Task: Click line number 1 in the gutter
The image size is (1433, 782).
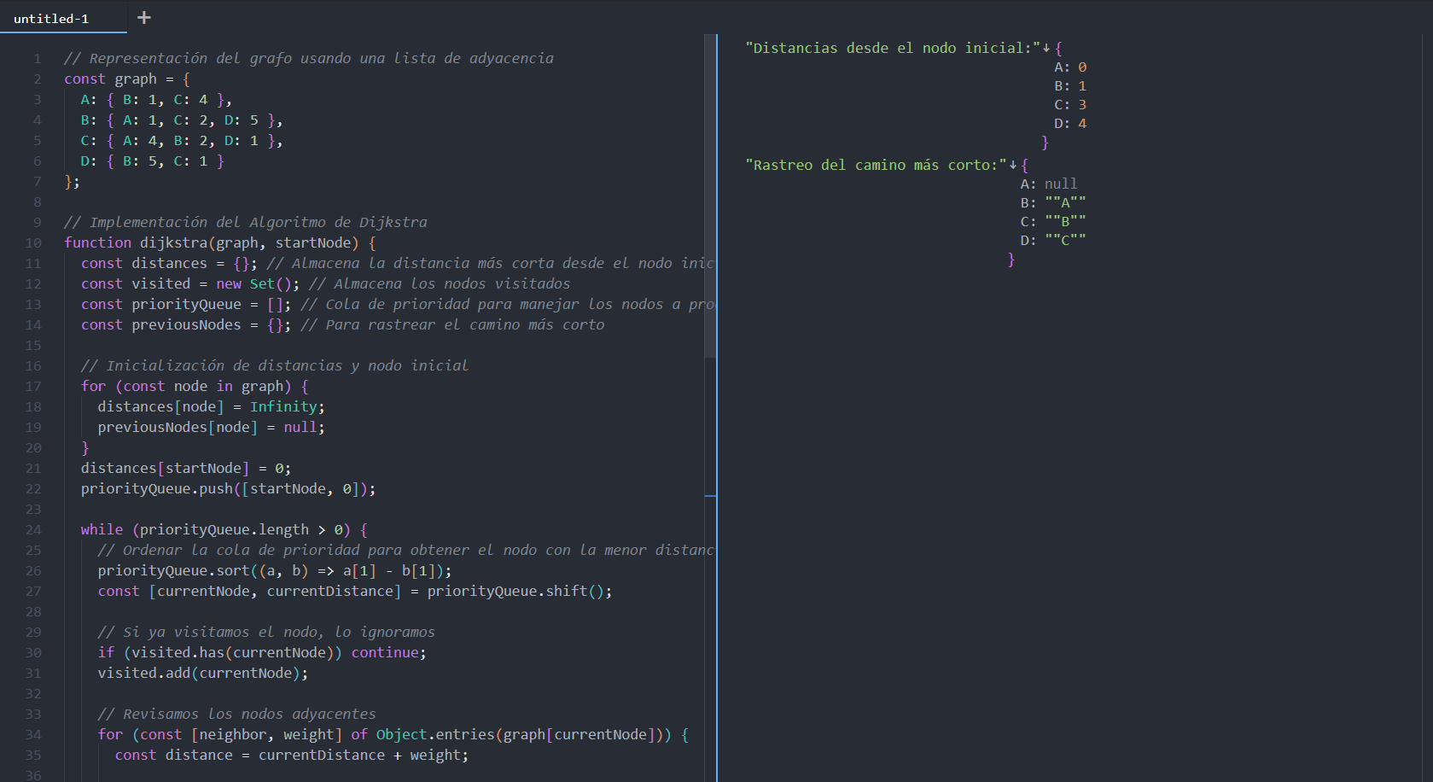Action: [37, 59]
